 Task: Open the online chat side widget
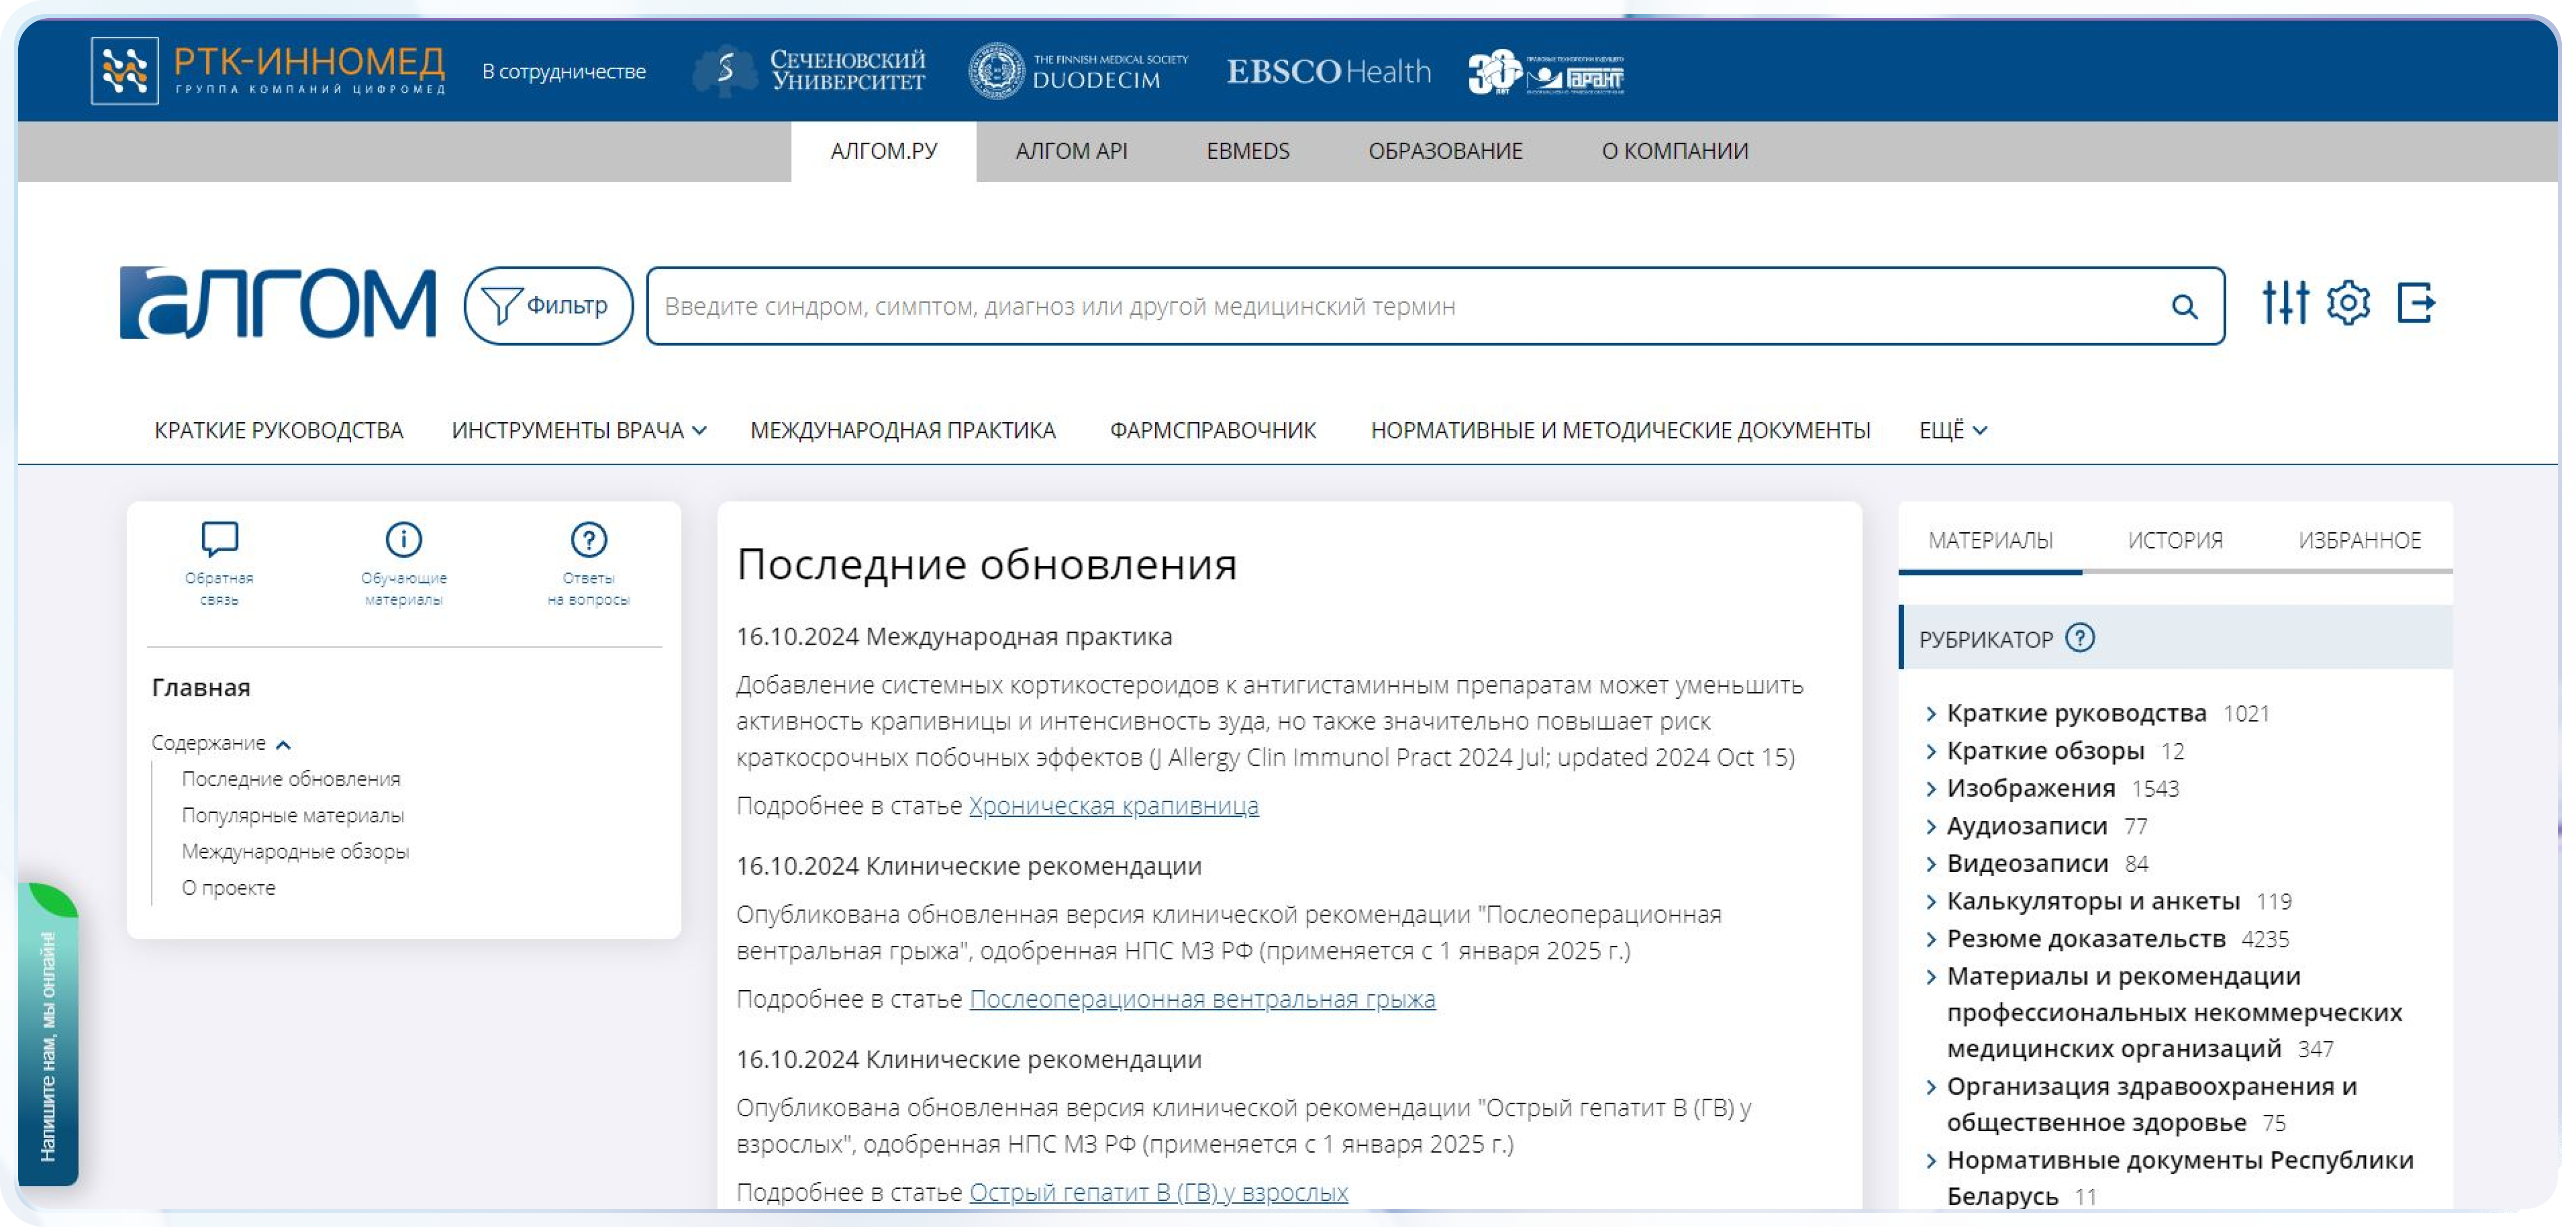(x=48, y=1034)
